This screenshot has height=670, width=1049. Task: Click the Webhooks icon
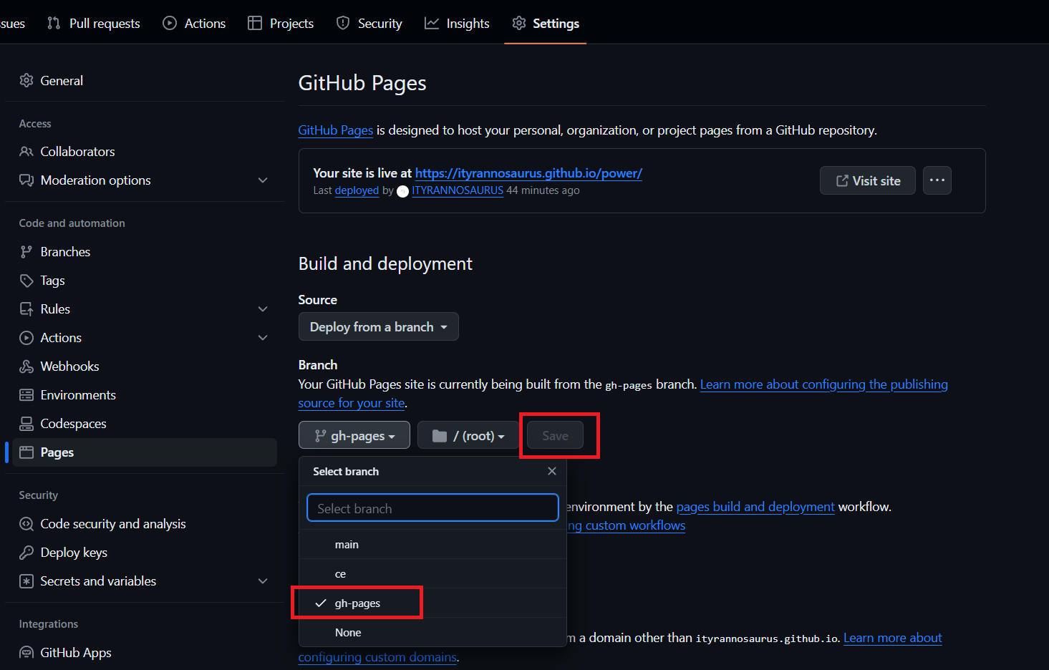(x=26, y=366)
